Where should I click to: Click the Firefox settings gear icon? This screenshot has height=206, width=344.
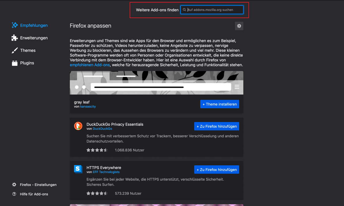pos(14,184)
